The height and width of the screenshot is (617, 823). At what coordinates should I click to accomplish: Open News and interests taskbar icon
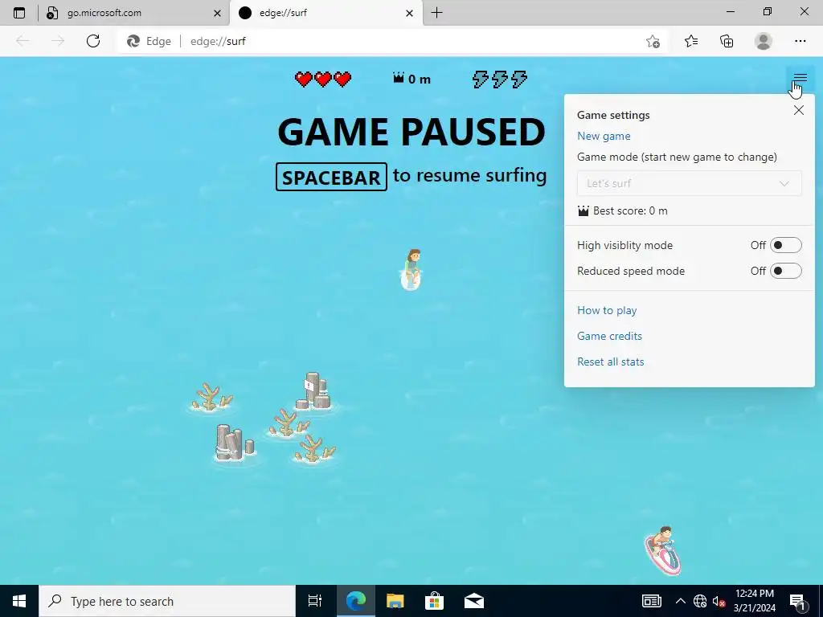651,601
